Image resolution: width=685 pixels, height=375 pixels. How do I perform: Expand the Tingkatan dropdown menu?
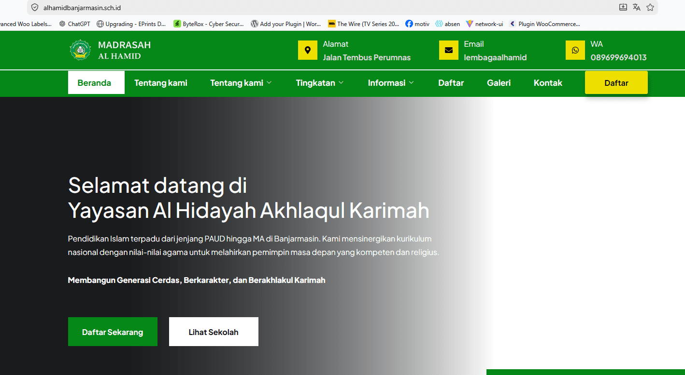click(320, 82)
